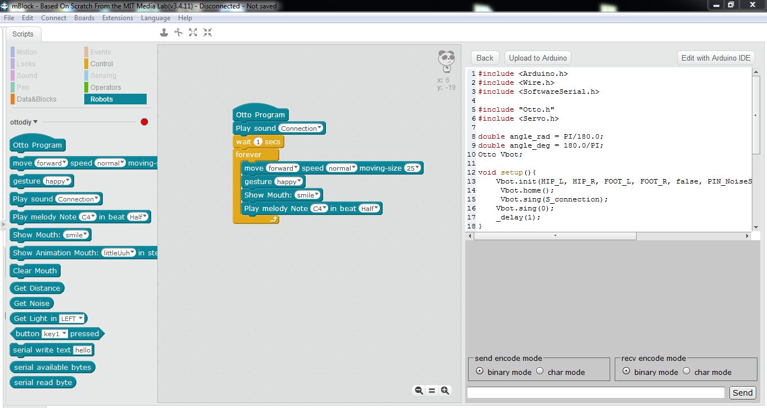Click the palette collapse arrow on left edge
This screenshot has height=408, width=767.
[3, 224]
